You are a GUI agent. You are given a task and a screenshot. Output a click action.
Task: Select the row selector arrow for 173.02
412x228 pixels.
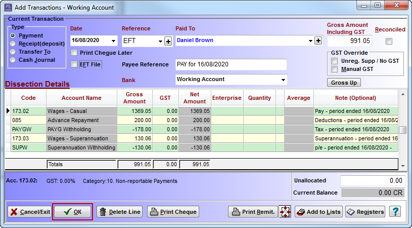click(x=8, y=111)
